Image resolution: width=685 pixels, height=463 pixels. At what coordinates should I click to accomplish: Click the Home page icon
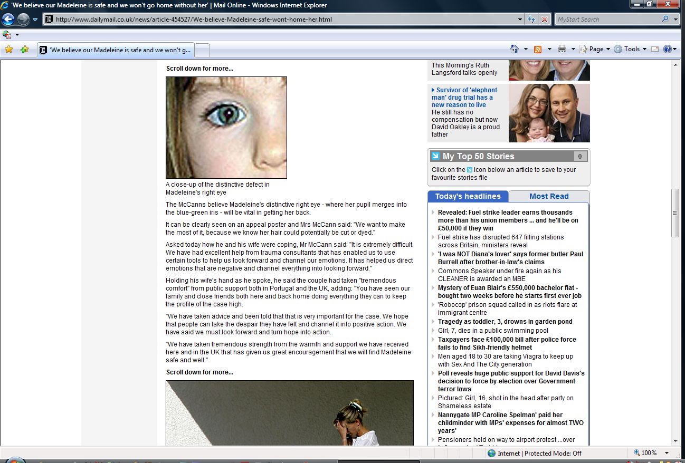tap(515, 49)
